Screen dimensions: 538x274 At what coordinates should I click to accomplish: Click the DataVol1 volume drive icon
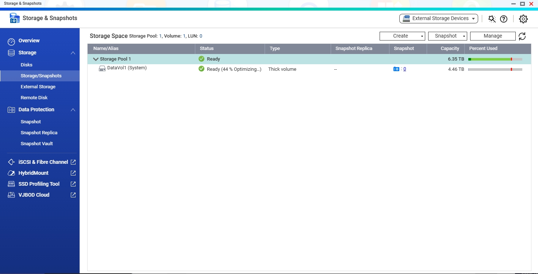pyautogui.click(x=102, y=69)
